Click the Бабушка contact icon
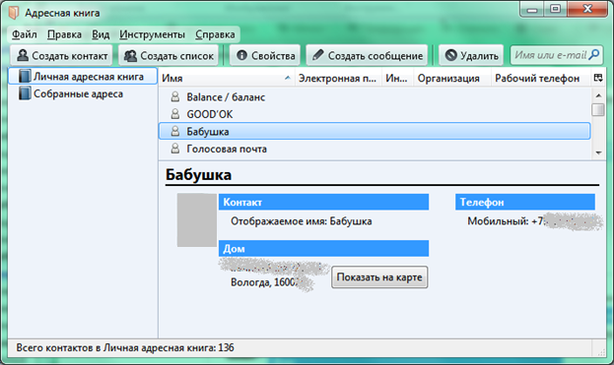Image resolution: width=614 pixels, height=365 pixels. tap(175, 131)
